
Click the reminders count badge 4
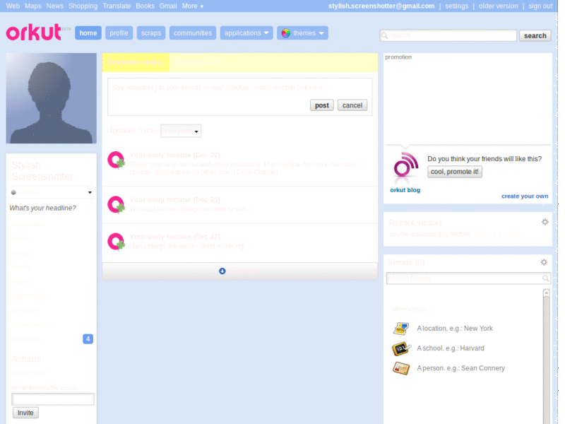tap(88, 339)
